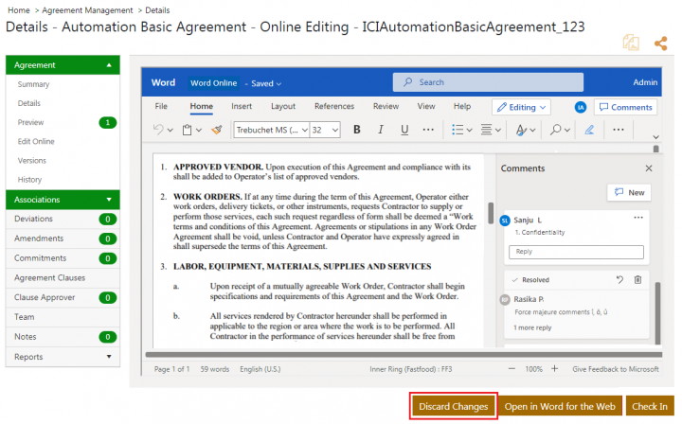Click the share icon at top right

pyautogui.click(x=660, y=43)
